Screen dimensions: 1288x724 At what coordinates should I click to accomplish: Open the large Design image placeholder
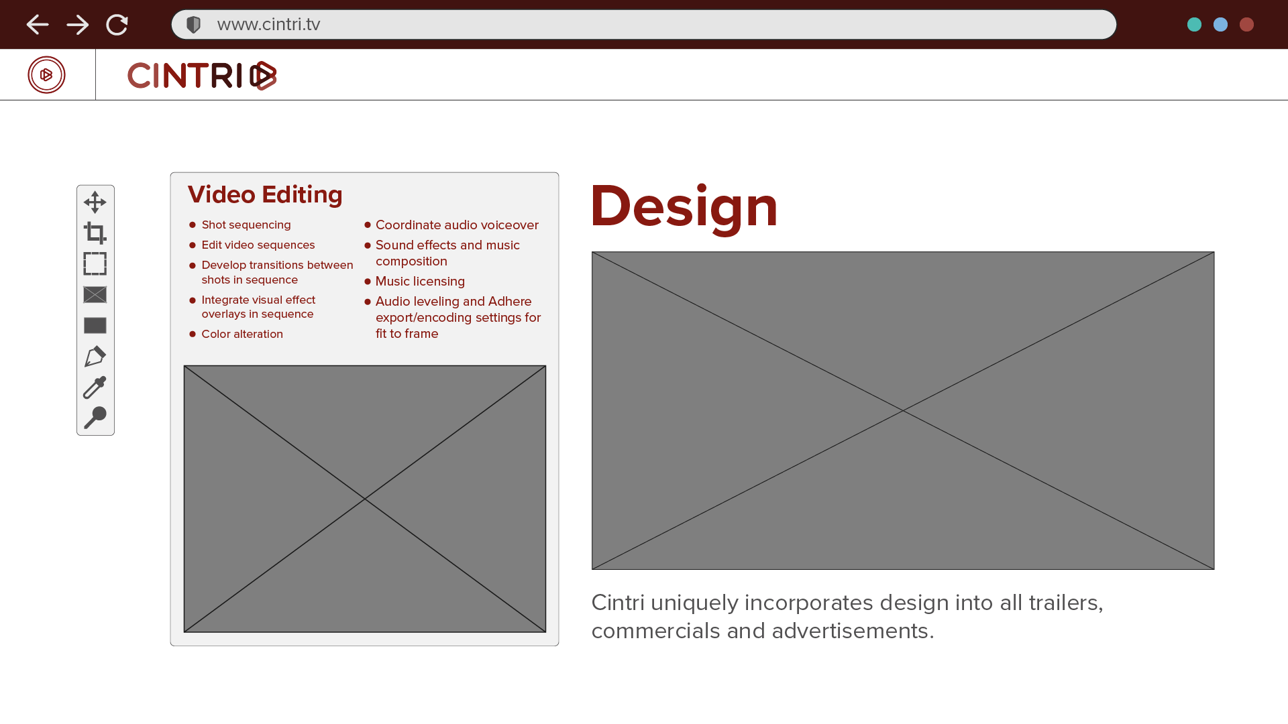pos(902,410)
